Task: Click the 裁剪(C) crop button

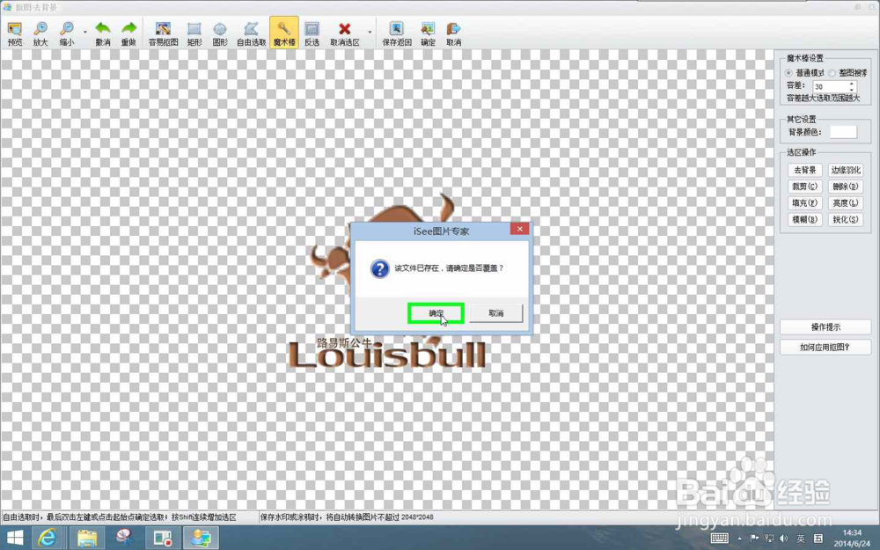Action: [x=805, y=187]
